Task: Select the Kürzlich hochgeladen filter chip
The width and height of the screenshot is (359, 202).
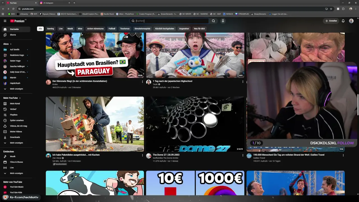Action: (x=165, y=29)
